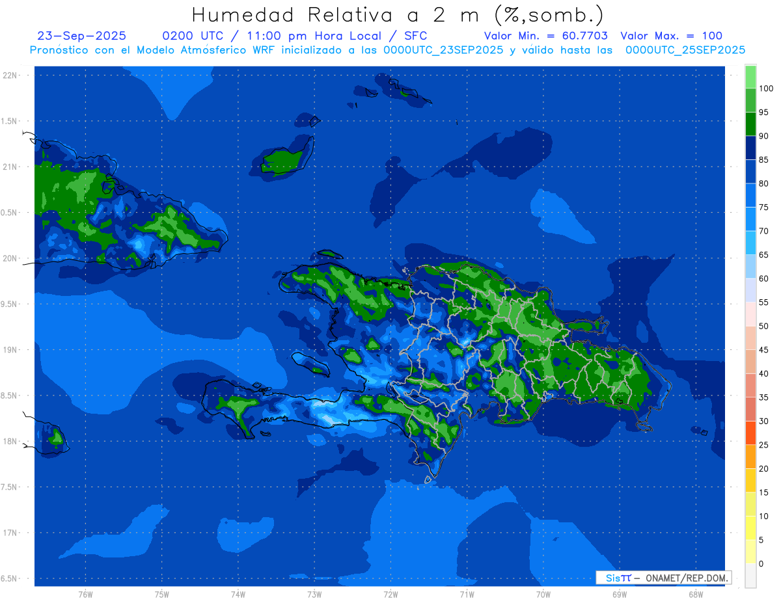Click the legend value label '5'
The height and width of the screenshot is (603, 781).
point(761,540)
